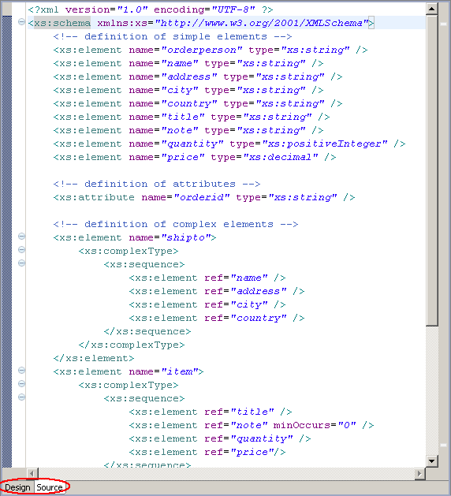Click the "orderperson" name value

(x=202, y=50)
